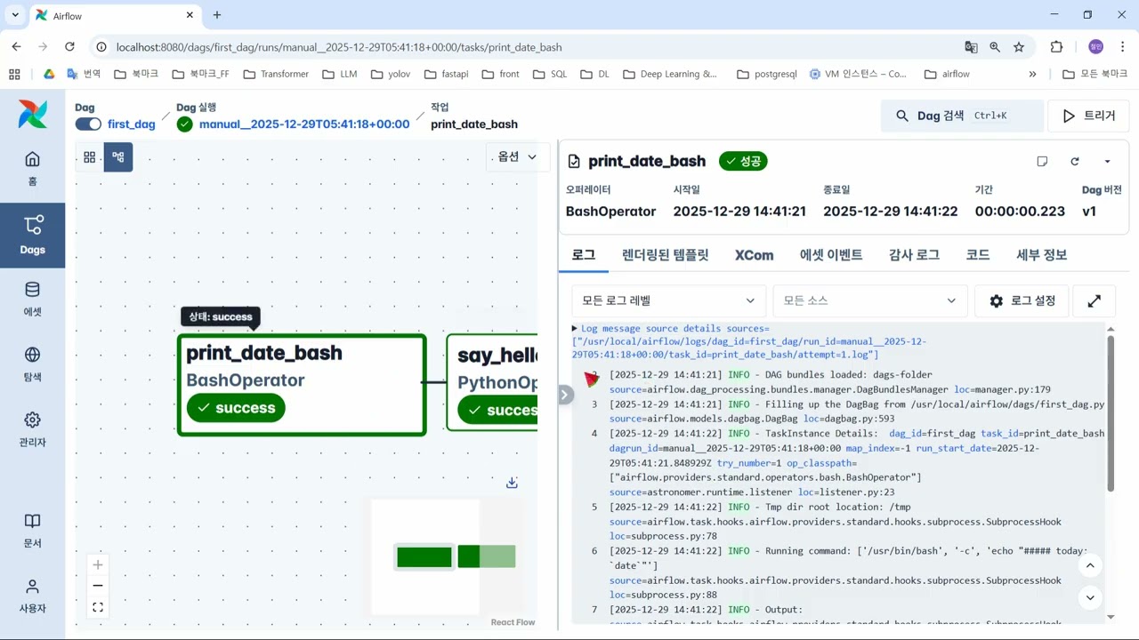
Task: Switch to graph view icon
Action: [x=118, y=157]
